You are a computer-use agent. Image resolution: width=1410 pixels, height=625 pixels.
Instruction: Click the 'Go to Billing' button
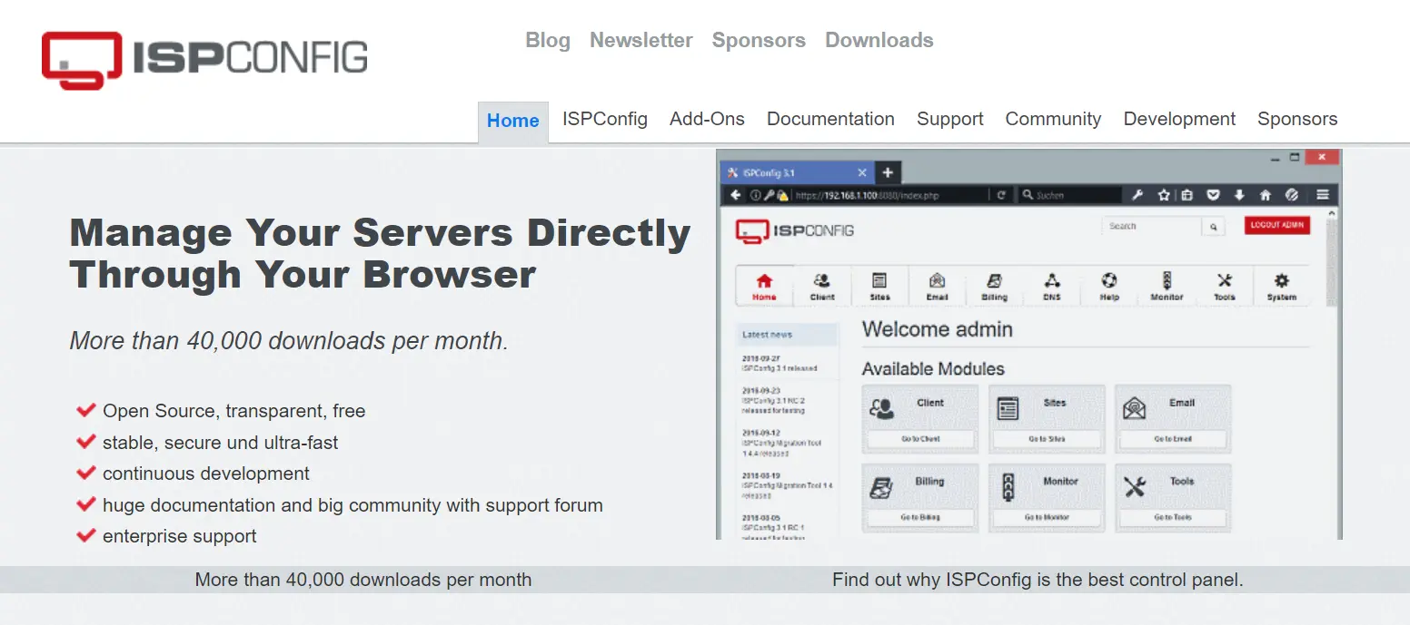coord(920,518)
